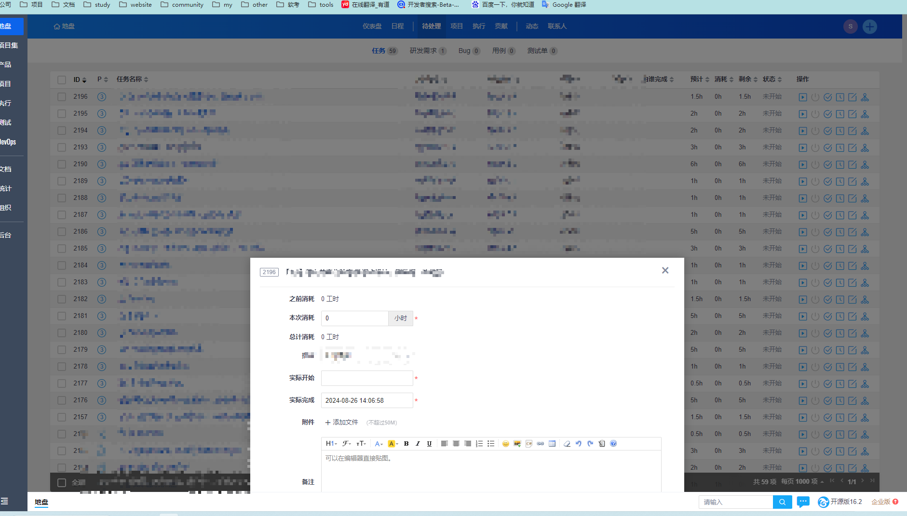Click the subtask tree icon for task 2189

click(x=865, y=182)
